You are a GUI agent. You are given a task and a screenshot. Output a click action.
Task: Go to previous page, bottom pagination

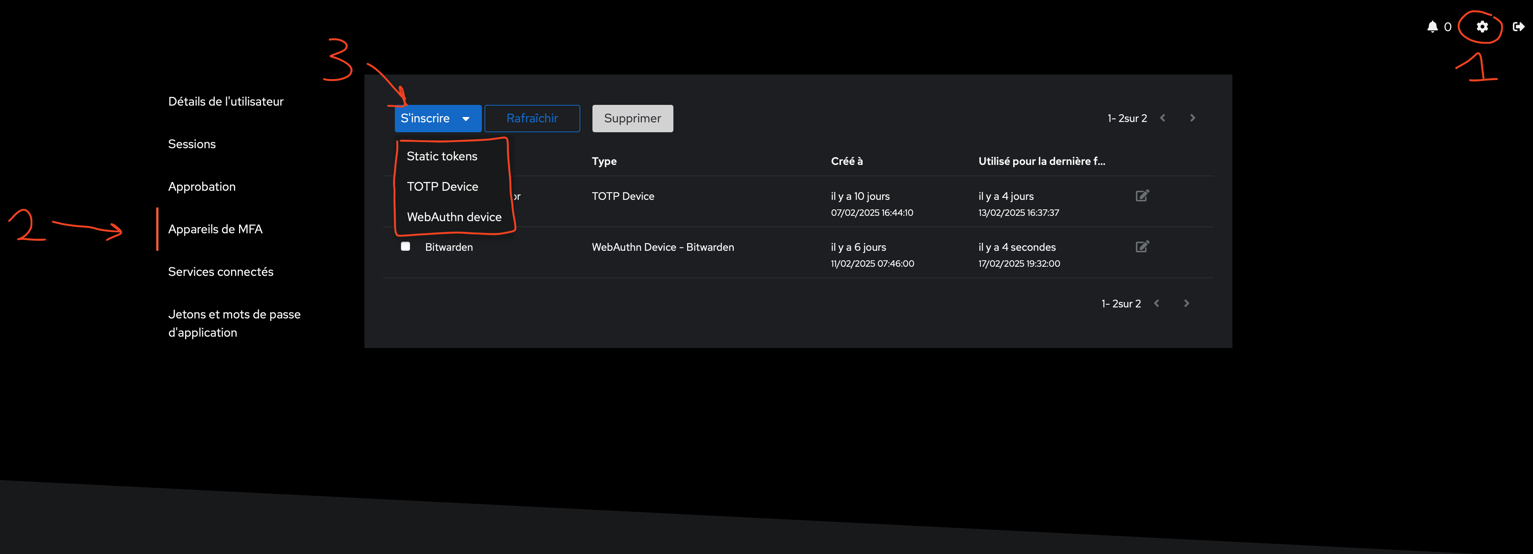pyautogui.click(x=1156, y=304)
